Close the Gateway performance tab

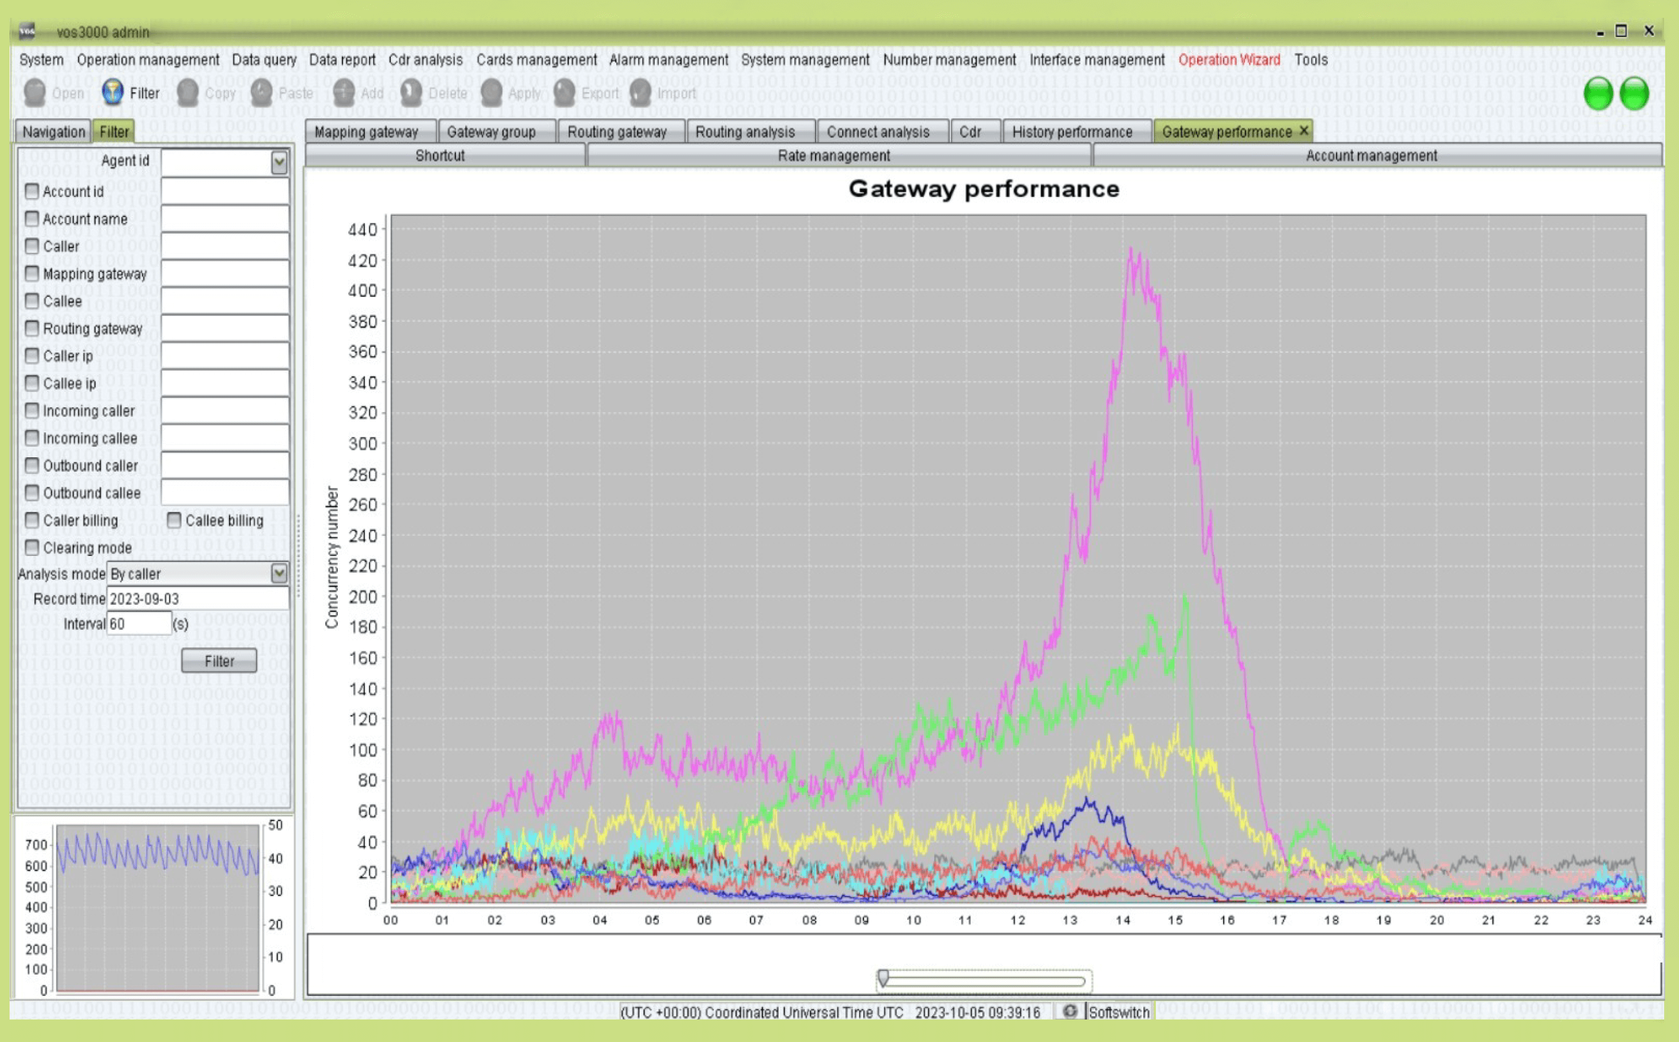pos(1304,131)
